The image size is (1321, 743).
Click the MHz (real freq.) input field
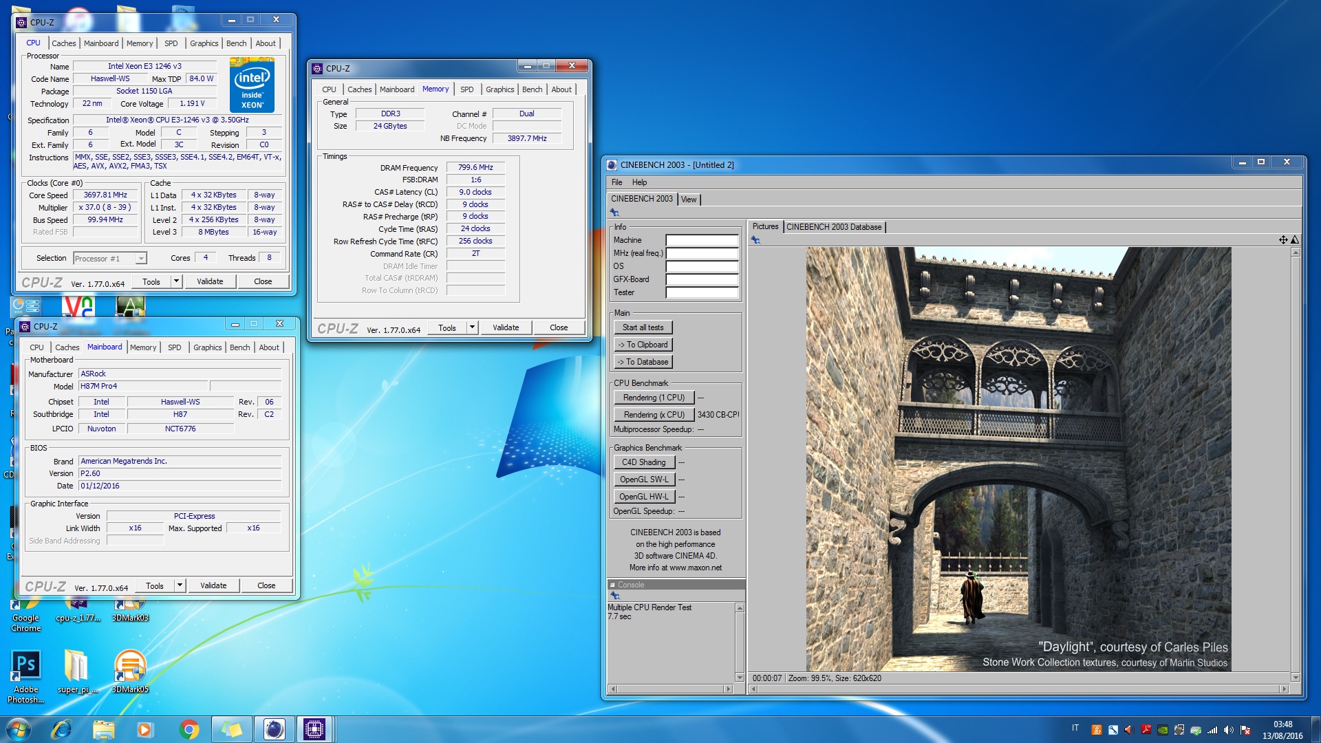tap(702, 254)
